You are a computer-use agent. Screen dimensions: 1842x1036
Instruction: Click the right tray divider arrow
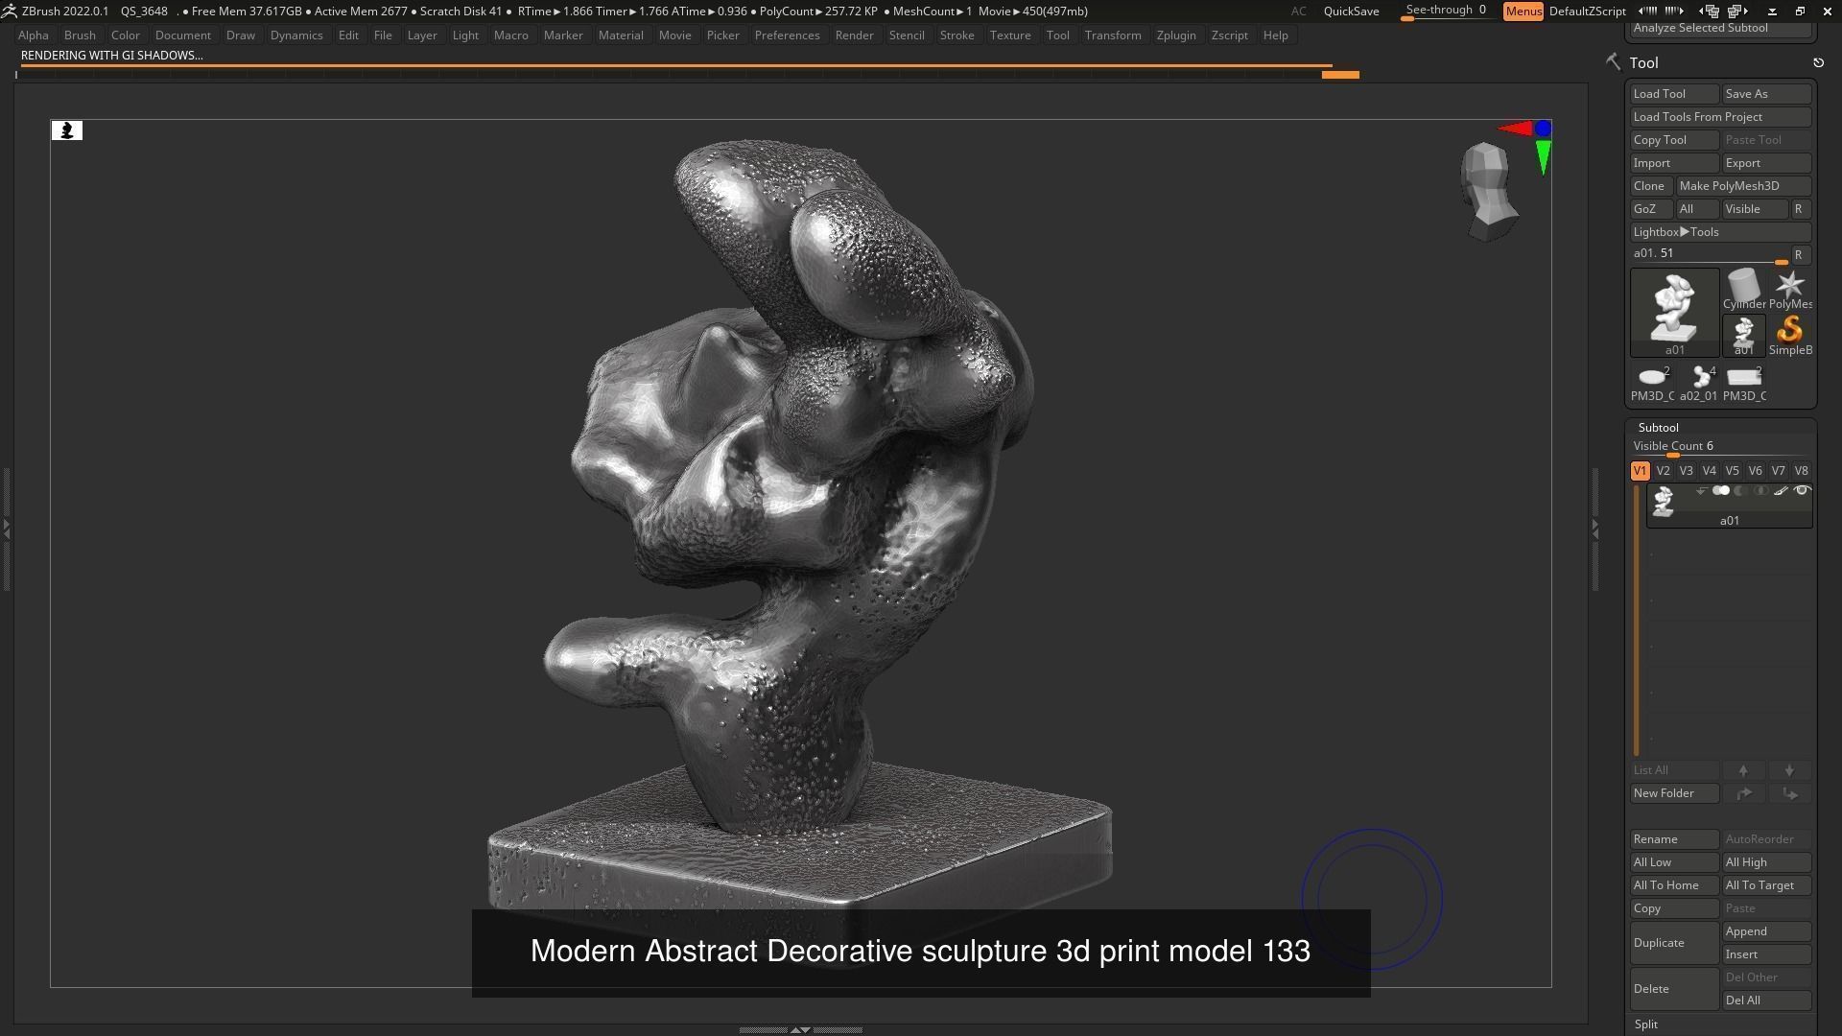click(1595, 529)
